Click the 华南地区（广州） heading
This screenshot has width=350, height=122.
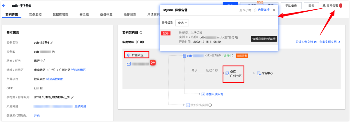tap(133, 42)
